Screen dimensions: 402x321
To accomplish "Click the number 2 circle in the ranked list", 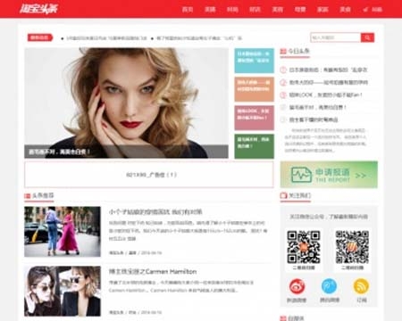I will [x=283, y=82].
